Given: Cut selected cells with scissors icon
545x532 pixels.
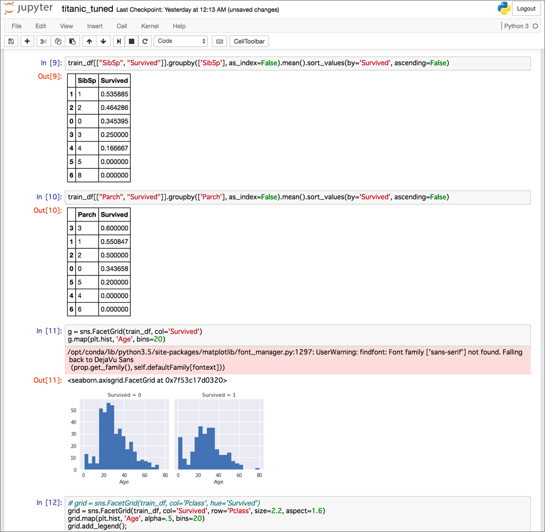Looking at the screenshot, I should click(43, 41).
